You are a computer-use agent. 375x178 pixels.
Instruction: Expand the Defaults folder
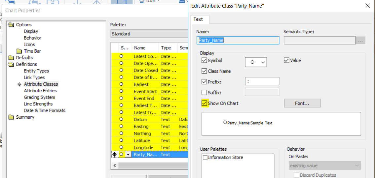click(11, 57)
